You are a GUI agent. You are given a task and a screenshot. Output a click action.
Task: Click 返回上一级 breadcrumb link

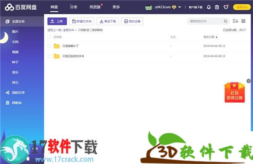[54, 30]
